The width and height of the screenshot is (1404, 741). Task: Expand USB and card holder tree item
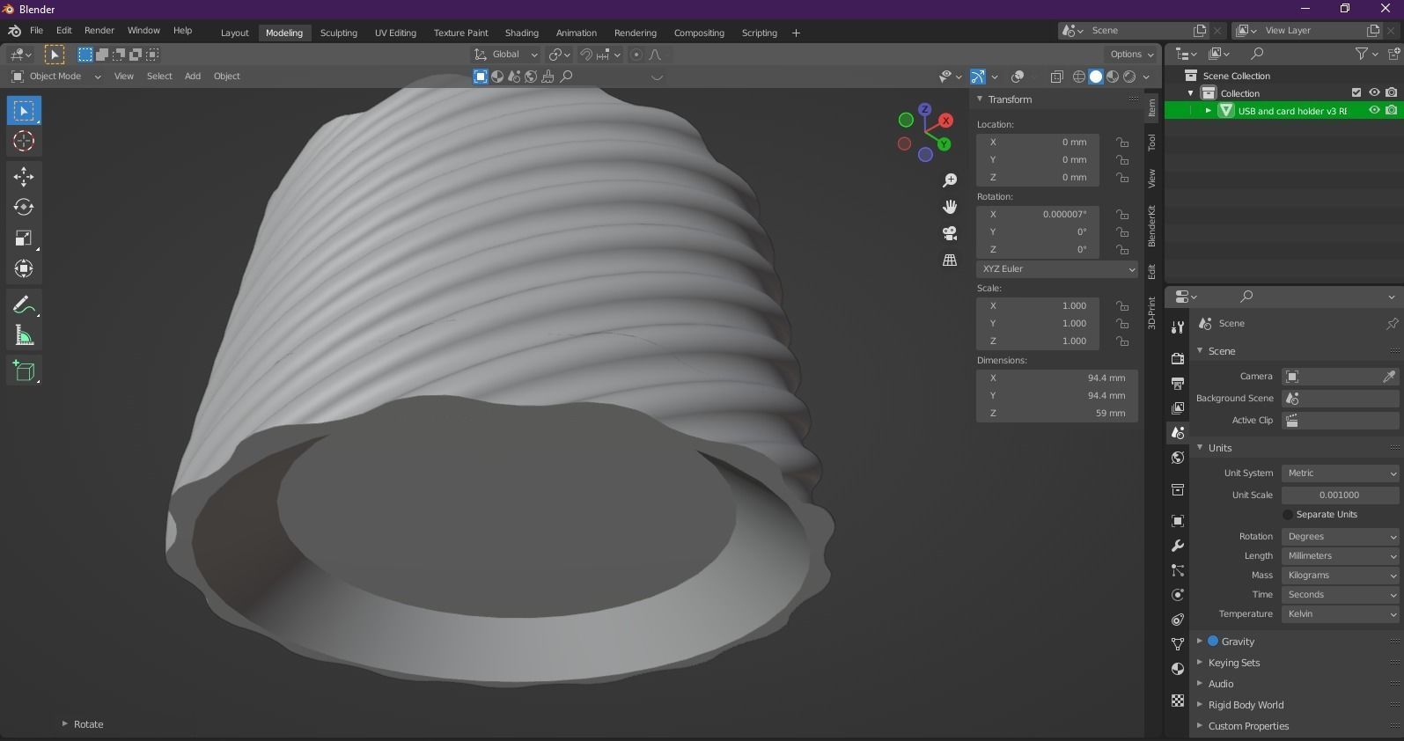click(1208, 111)
